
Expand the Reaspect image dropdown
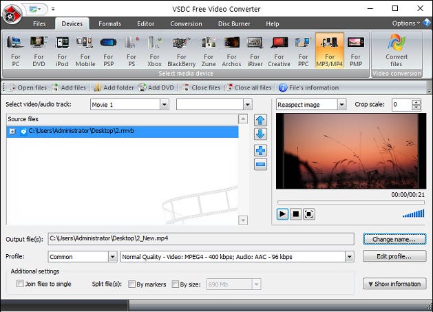(x=341, y=105)
